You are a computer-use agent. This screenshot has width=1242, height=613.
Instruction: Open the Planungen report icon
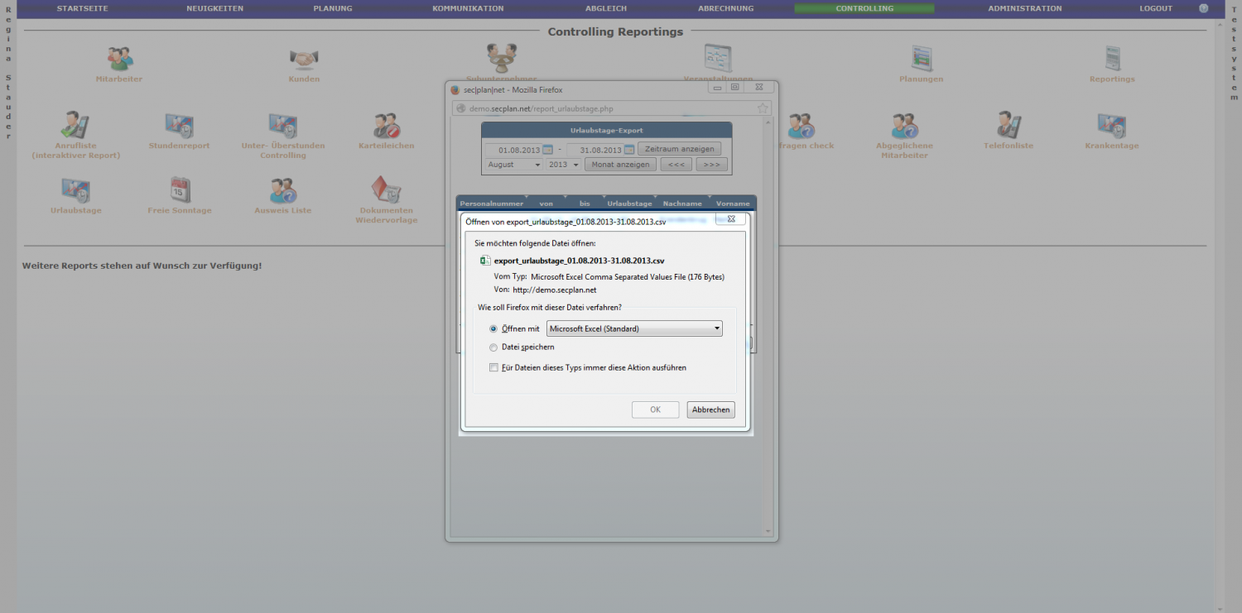pos(922,59)
